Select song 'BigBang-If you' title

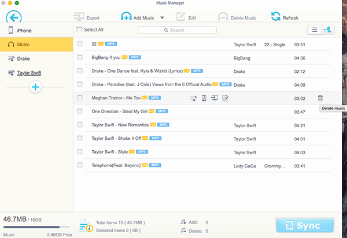pos(106,57)
